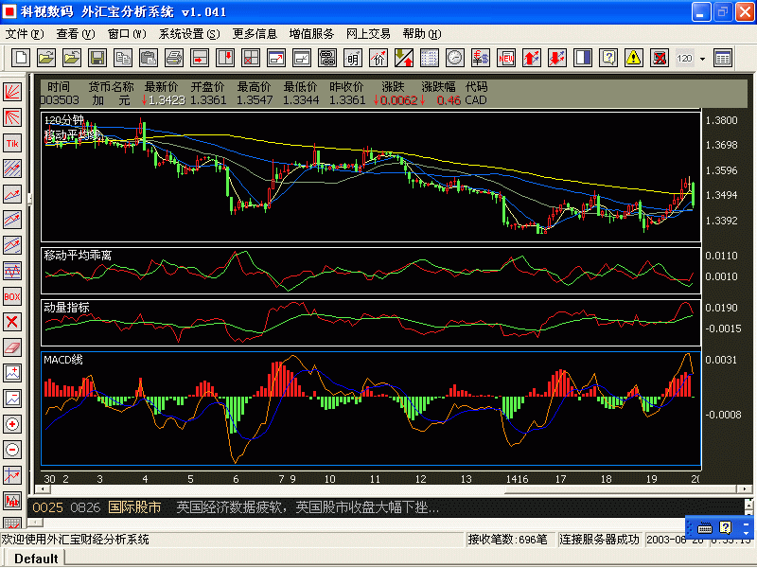Click the red X delete tool in sidebar

point(12,322)
